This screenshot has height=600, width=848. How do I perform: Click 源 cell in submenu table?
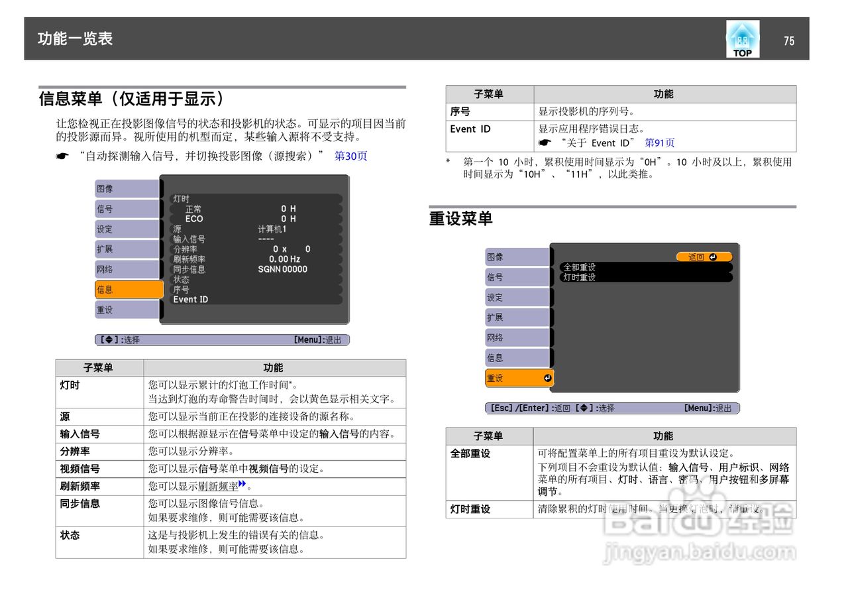[99, 417]
